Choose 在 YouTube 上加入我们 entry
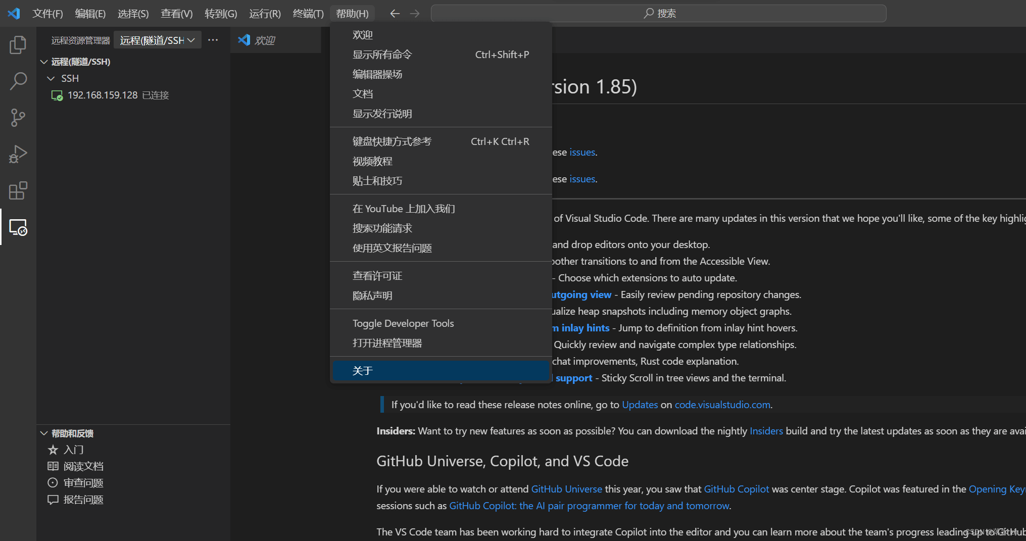Viewport: 1026px width, 541px height. pos(441,209)
